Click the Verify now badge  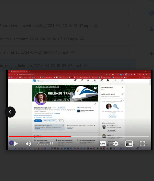62,107
